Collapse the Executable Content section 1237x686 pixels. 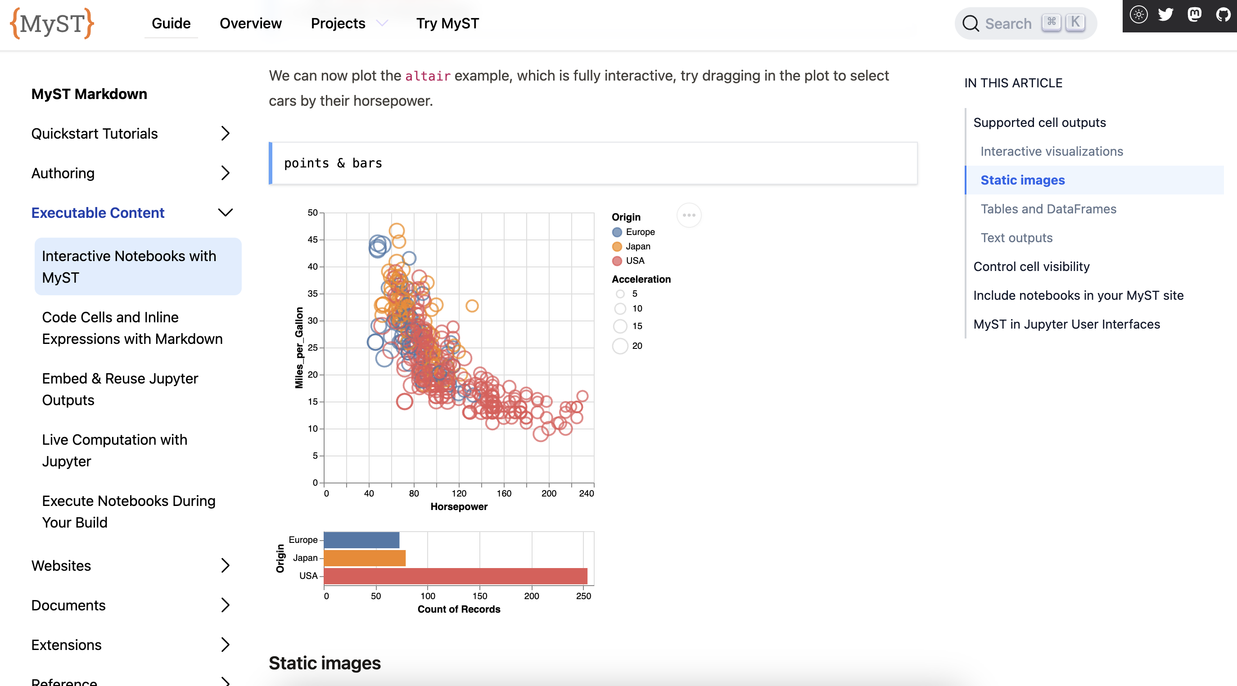tap(225, 212)
